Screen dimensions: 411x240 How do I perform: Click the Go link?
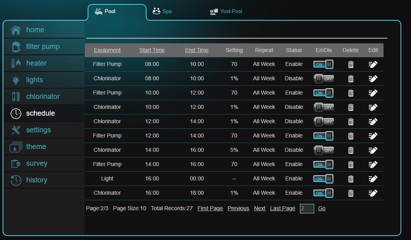[322, 208]
